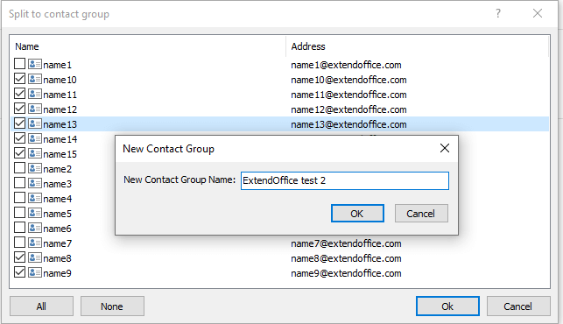This screenshot has height=324, width=563.
Task: Check the name3 checkbox
Action: tap(19, 183)
